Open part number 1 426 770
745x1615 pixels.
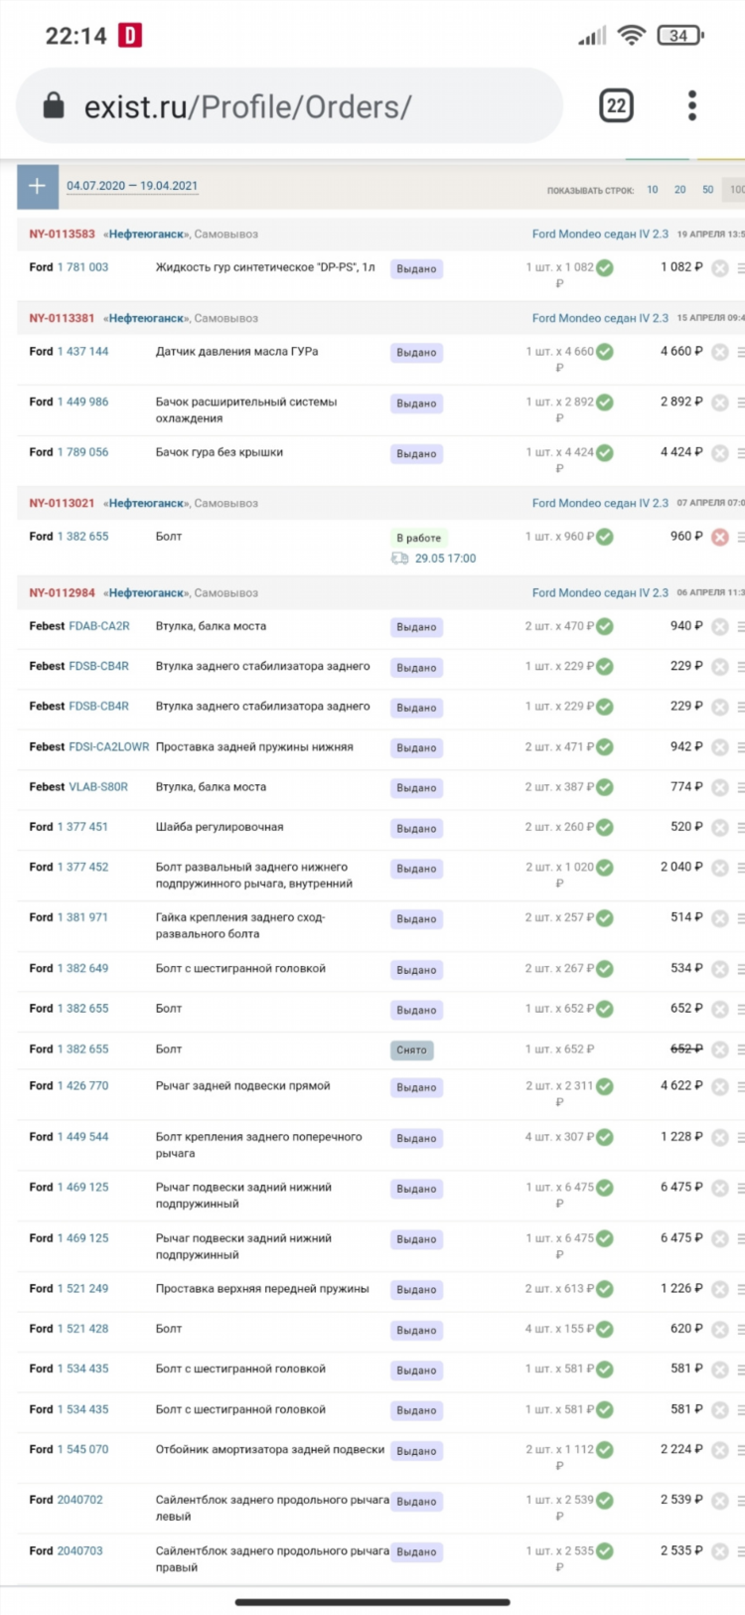pos(82,1085)
